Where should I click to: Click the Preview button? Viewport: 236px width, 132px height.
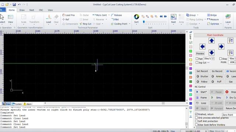(200, 54)
